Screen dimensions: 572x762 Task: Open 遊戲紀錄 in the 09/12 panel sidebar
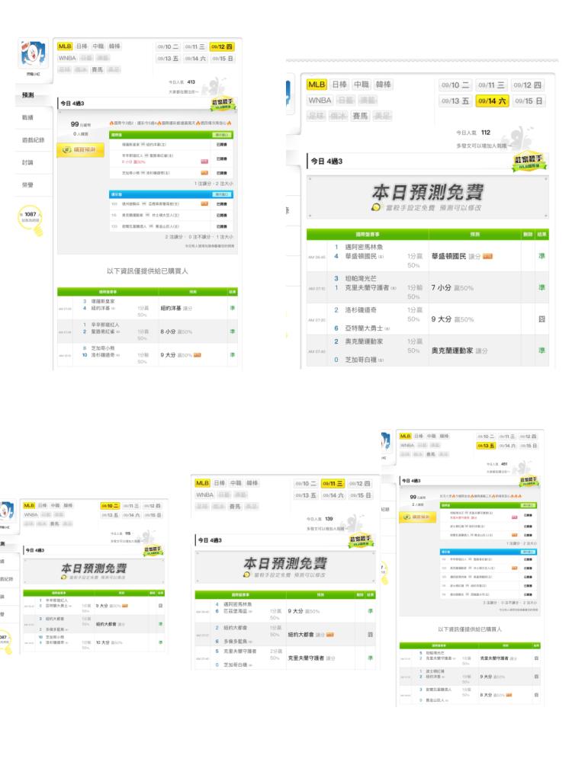point(34,140)
